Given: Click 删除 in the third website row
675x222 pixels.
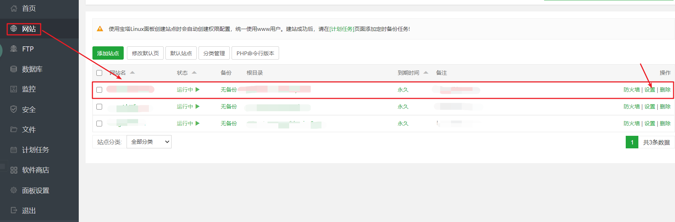Looking at the screenshot, I should tap(665, 124).
